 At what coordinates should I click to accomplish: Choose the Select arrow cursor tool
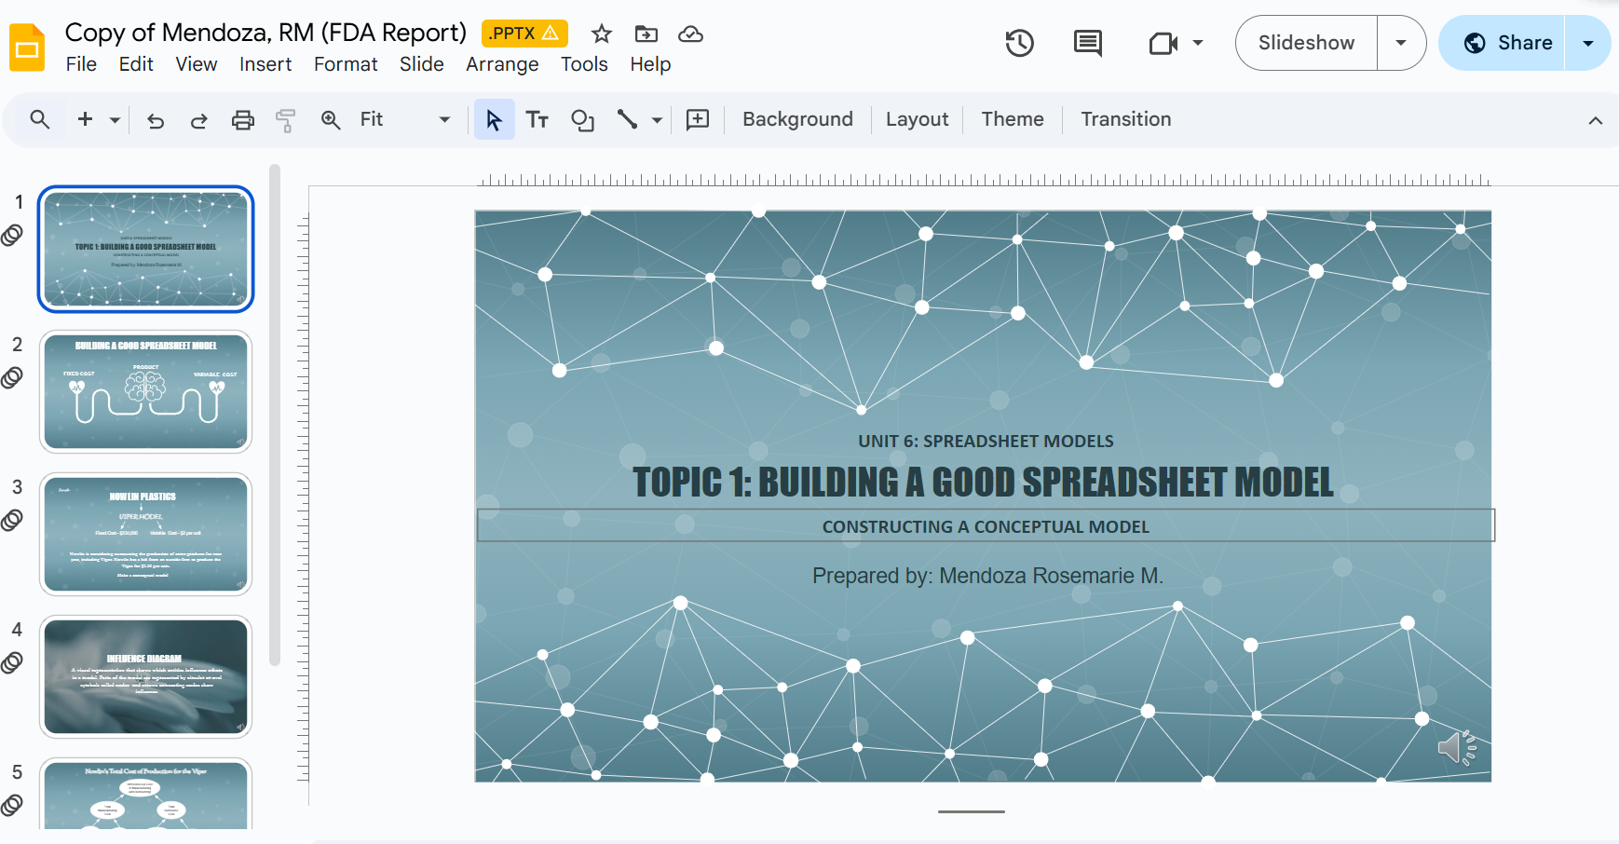click(x=494, y=119)
